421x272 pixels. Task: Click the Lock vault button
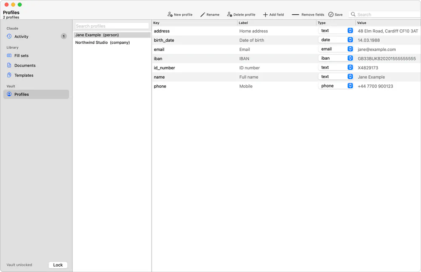(58, 265)
